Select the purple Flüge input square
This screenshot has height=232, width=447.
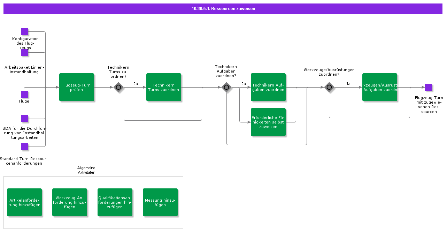(24, 94)
